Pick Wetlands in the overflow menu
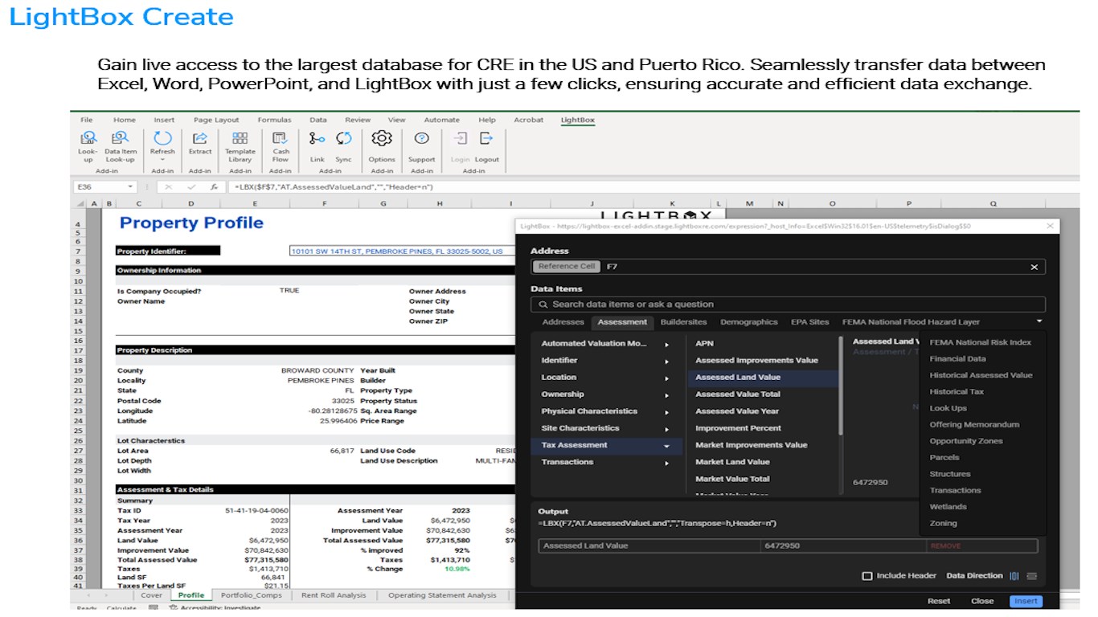The width and height of the screenshot is (1098, 617). 948,507
